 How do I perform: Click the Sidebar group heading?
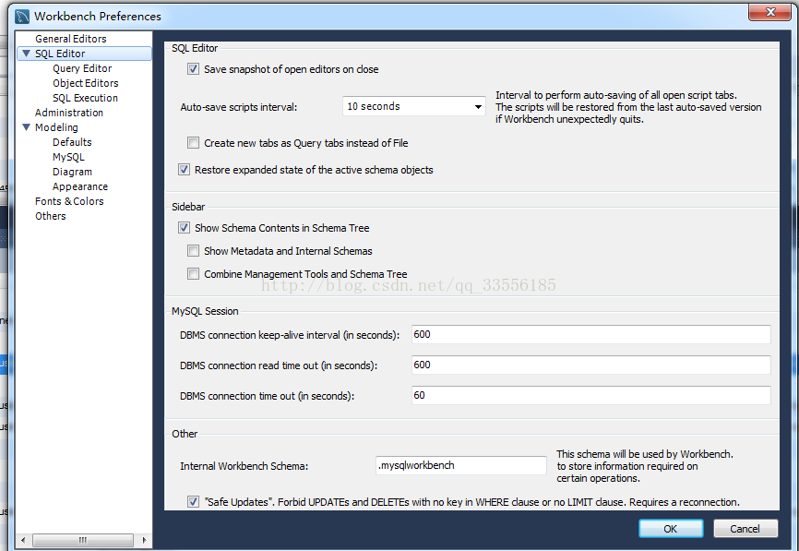[188, 207]
